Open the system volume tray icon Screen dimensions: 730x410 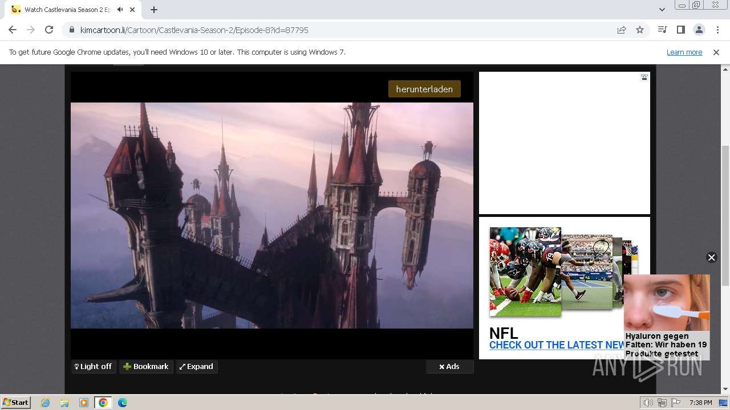click(x=648, y=403)
